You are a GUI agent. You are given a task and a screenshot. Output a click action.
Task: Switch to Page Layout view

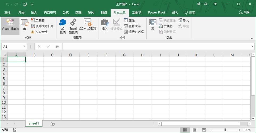(x=194, y=130)
